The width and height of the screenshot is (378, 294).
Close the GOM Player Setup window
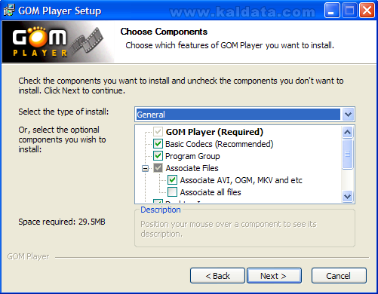(367, 11)
